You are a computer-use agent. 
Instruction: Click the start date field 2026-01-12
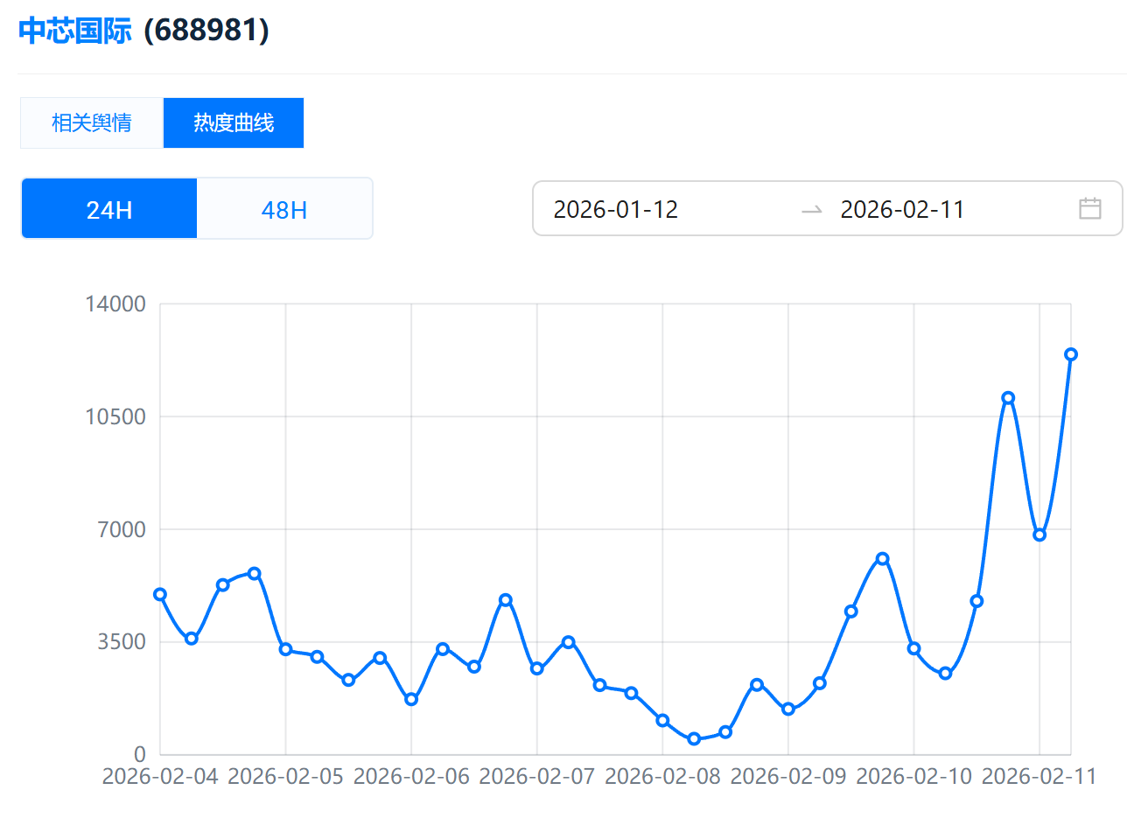[x=616, y=210]
